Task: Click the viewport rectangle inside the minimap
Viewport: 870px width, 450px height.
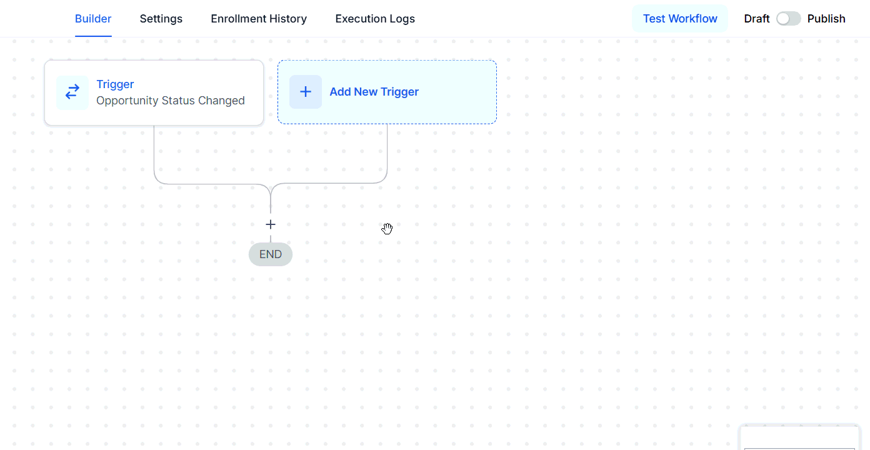Action: point(799,448)
